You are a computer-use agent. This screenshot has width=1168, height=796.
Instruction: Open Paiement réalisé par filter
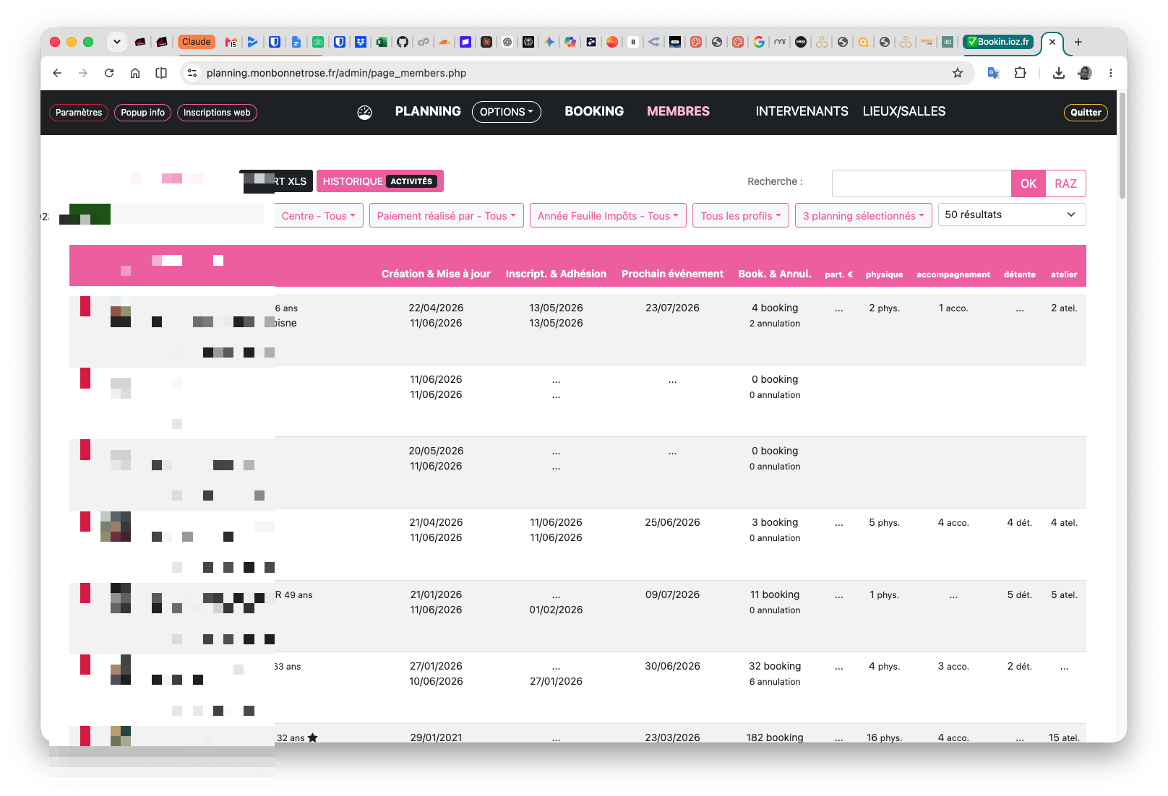446,216
